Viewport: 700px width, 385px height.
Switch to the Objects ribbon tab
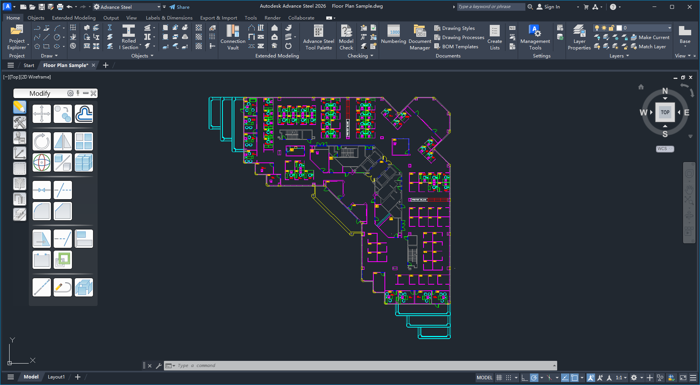pyautogui.click(x=36, y=18)
